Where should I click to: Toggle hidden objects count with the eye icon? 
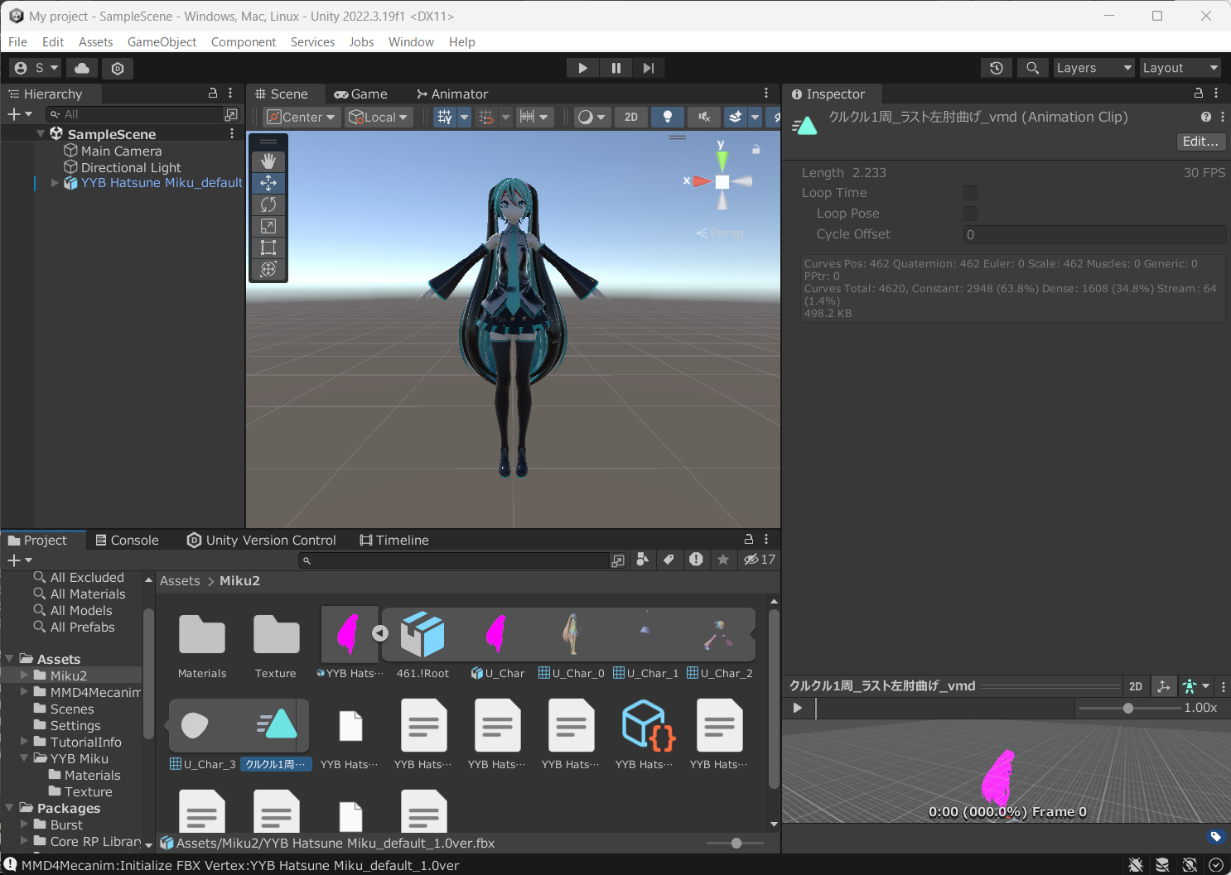tap(755, 560)
